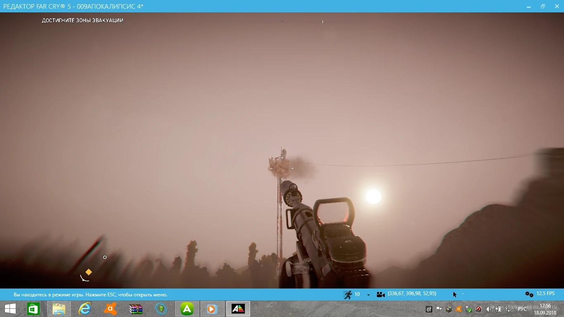
Task: Click the safely remove USB device tray icon
Action: tap(468, 309)
